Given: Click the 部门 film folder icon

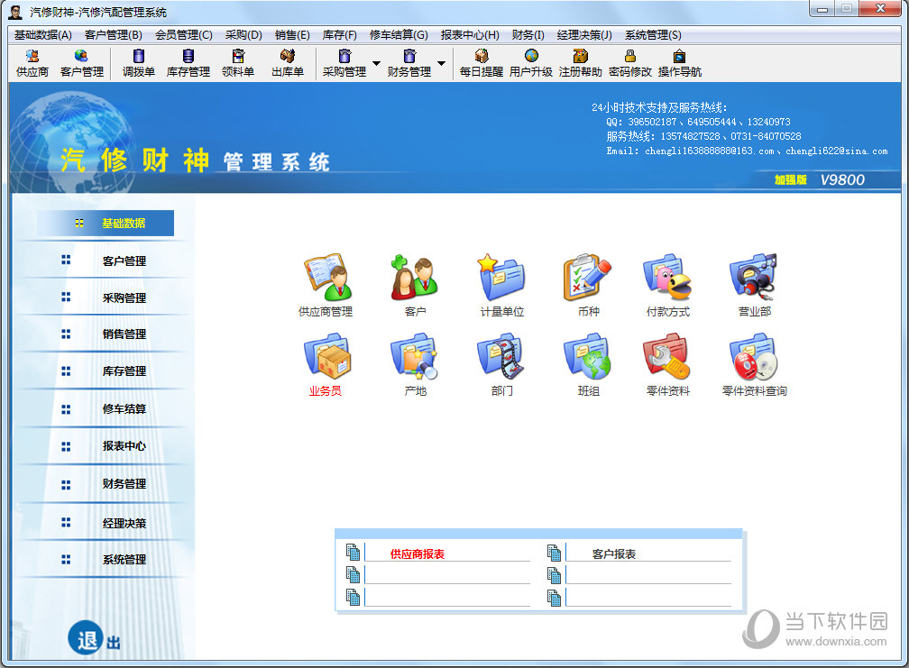Looking at the screenshot, I should 501,356.
